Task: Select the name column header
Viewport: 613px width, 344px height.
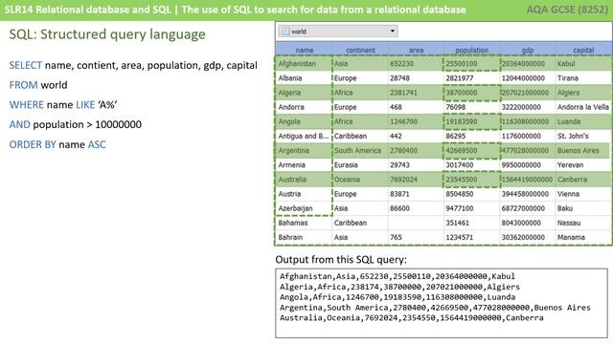Action: (x=305, y=50)
